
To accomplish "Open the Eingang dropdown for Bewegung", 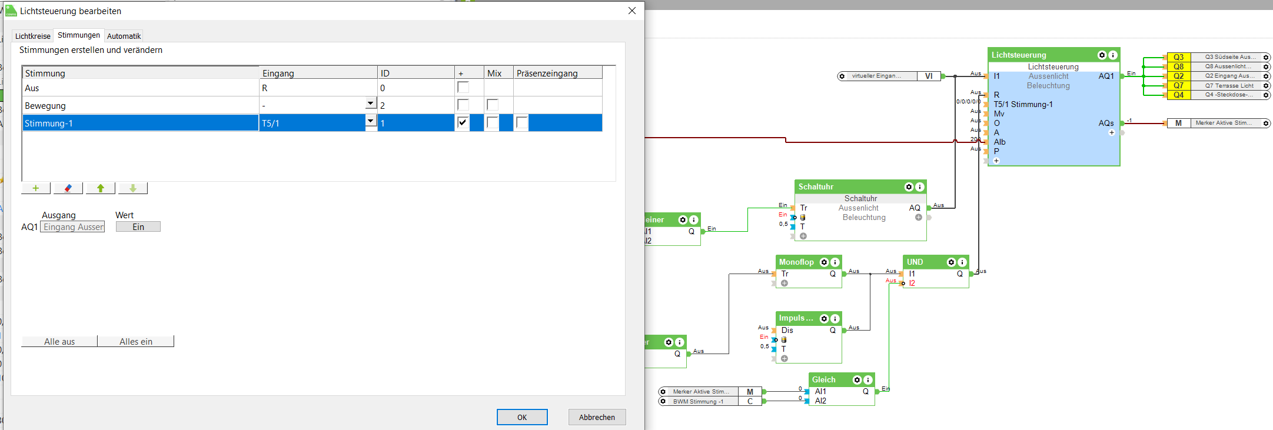I will (371, 104).
